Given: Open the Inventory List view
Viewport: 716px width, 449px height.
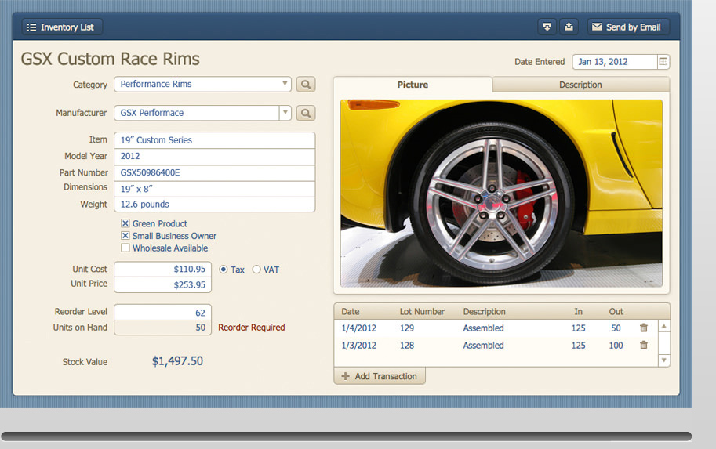Looking at the screenshot, I should point(60,27).
